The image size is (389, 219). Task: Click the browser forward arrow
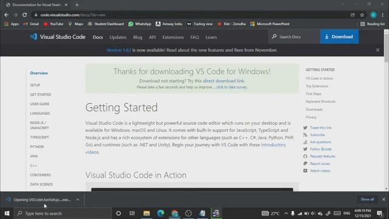(x=15, y=15)
